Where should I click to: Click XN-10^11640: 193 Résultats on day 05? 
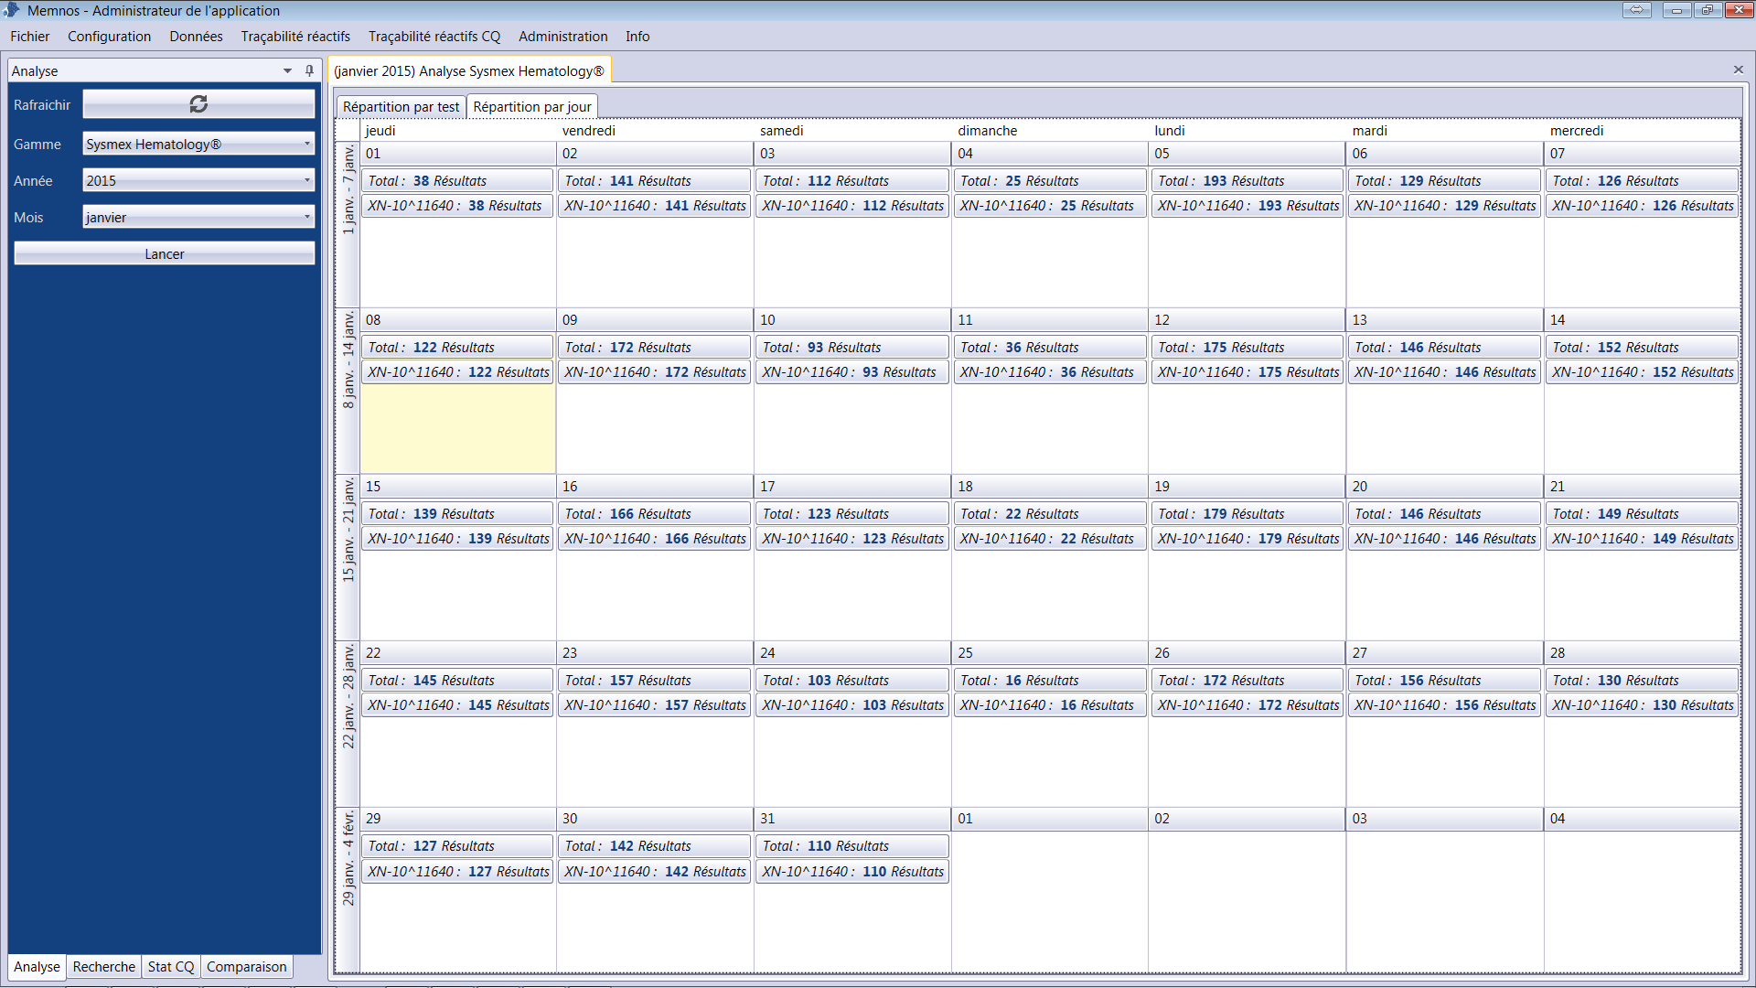point(1247,205)
